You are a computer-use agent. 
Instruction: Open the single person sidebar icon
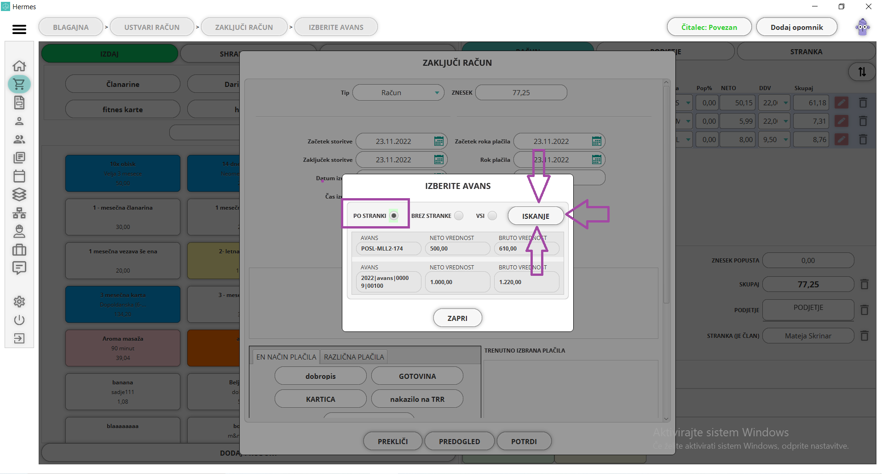[19, 121]
